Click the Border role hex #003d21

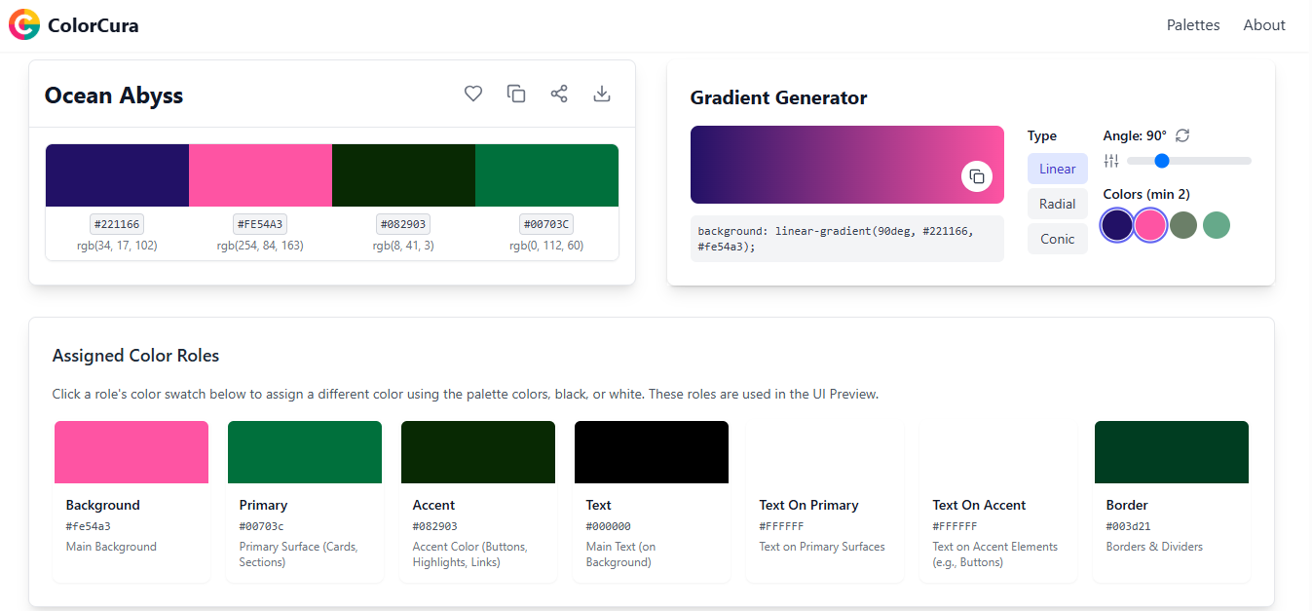[1129, 526]
